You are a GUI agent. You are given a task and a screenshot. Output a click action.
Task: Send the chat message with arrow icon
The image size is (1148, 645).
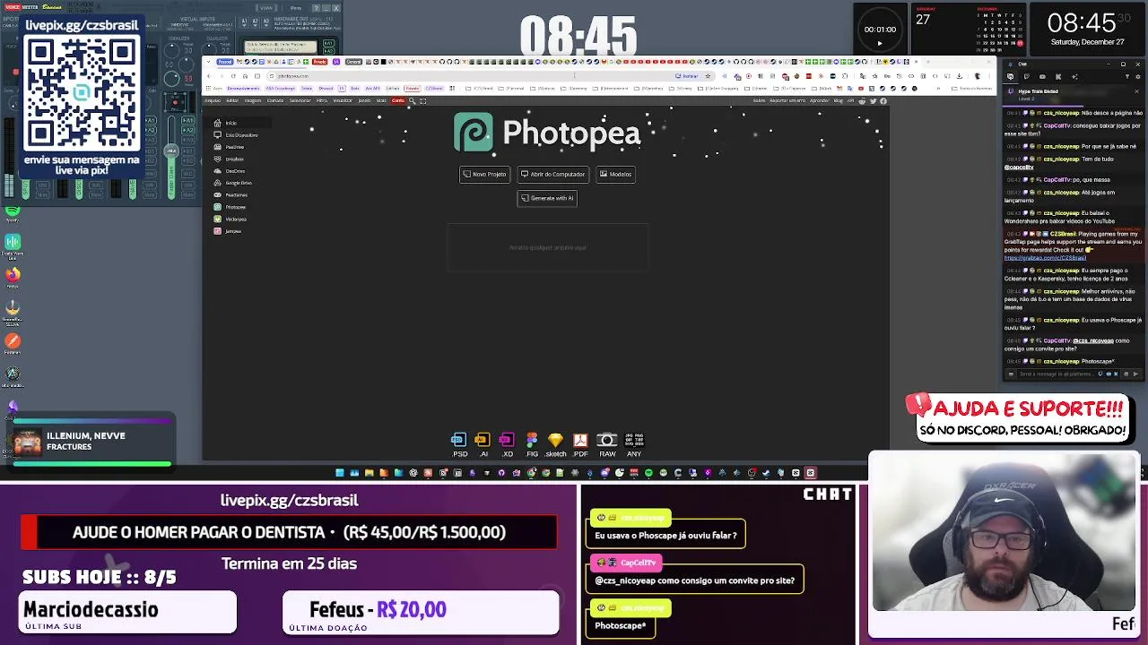[1135, 374]
